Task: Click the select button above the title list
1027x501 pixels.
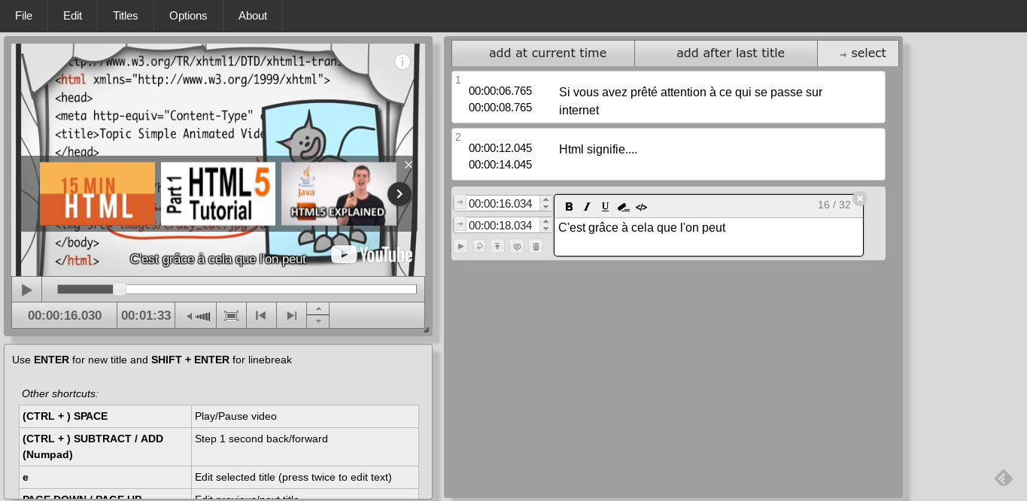Action: point(858,53)
